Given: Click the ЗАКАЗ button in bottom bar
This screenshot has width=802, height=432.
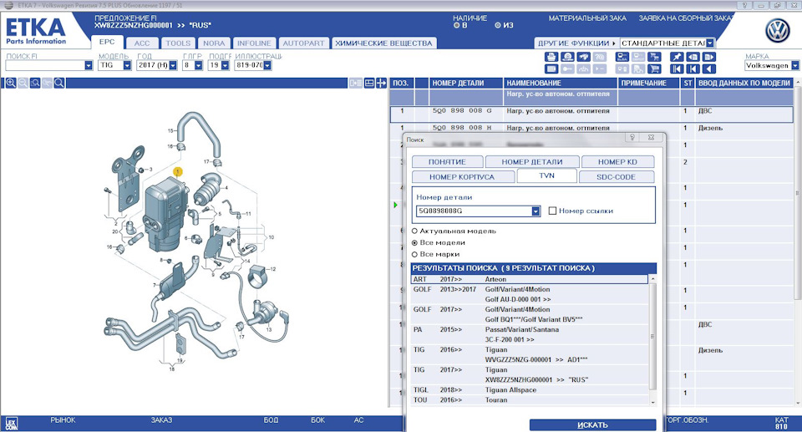Looking at the screenshot, I should click(x=161, y=420).
